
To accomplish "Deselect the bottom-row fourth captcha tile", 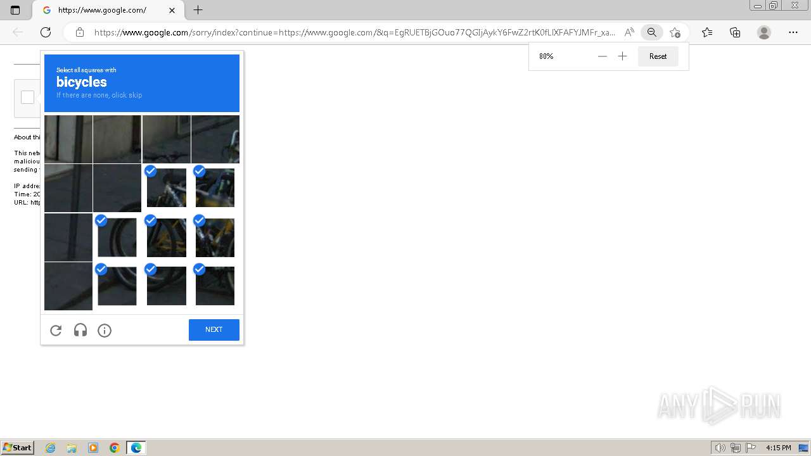I will click(215, 286).
